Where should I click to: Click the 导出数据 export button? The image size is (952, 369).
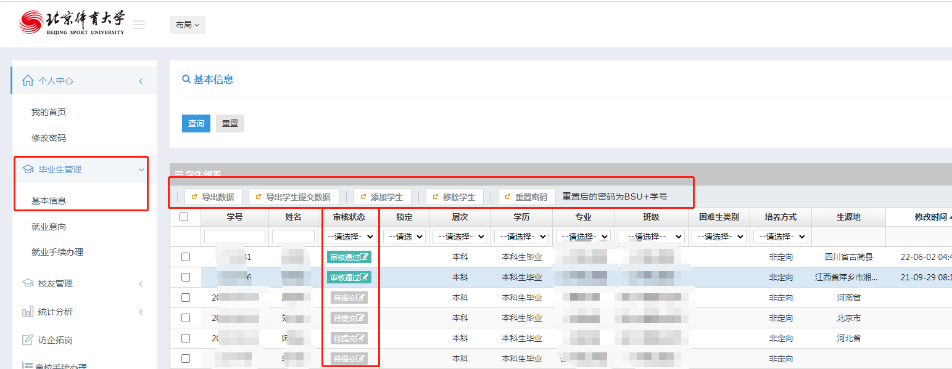pyautogui.click(x=213, y=197)
